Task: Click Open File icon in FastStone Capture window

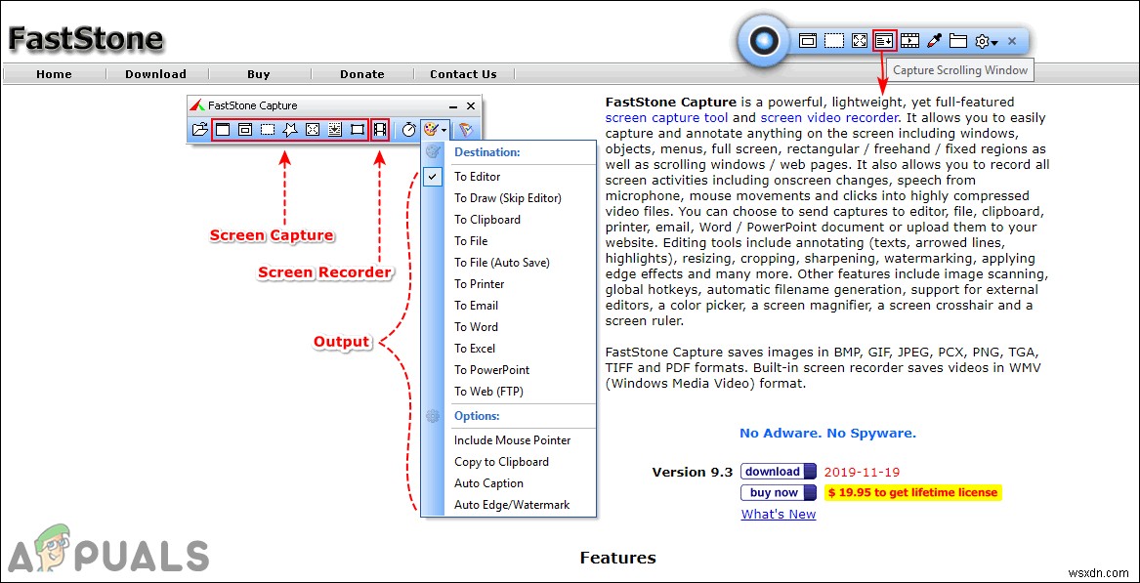Action: click(x=199, y=130)
